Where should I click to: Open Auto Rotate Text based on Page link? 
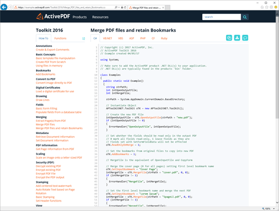pos(55,191)
